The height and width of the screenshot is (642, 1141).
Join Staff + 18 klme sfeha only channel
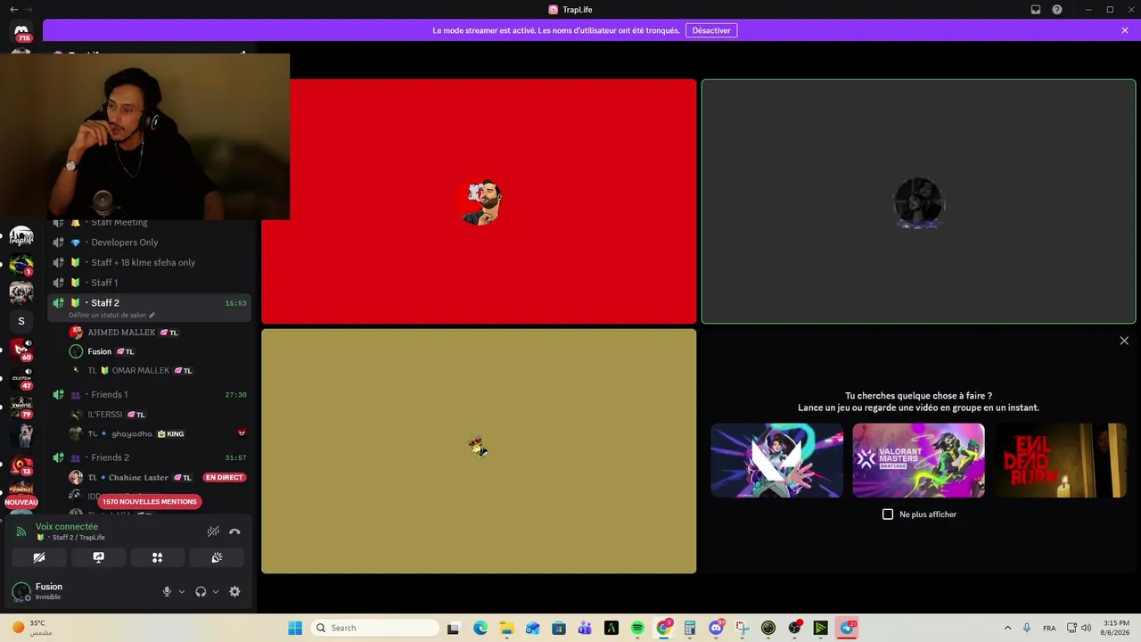click(149, 262)
